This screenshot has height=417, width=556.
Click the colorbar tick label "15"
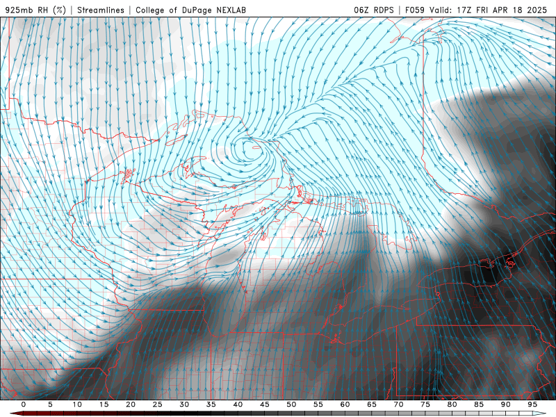tap(104, 404)
